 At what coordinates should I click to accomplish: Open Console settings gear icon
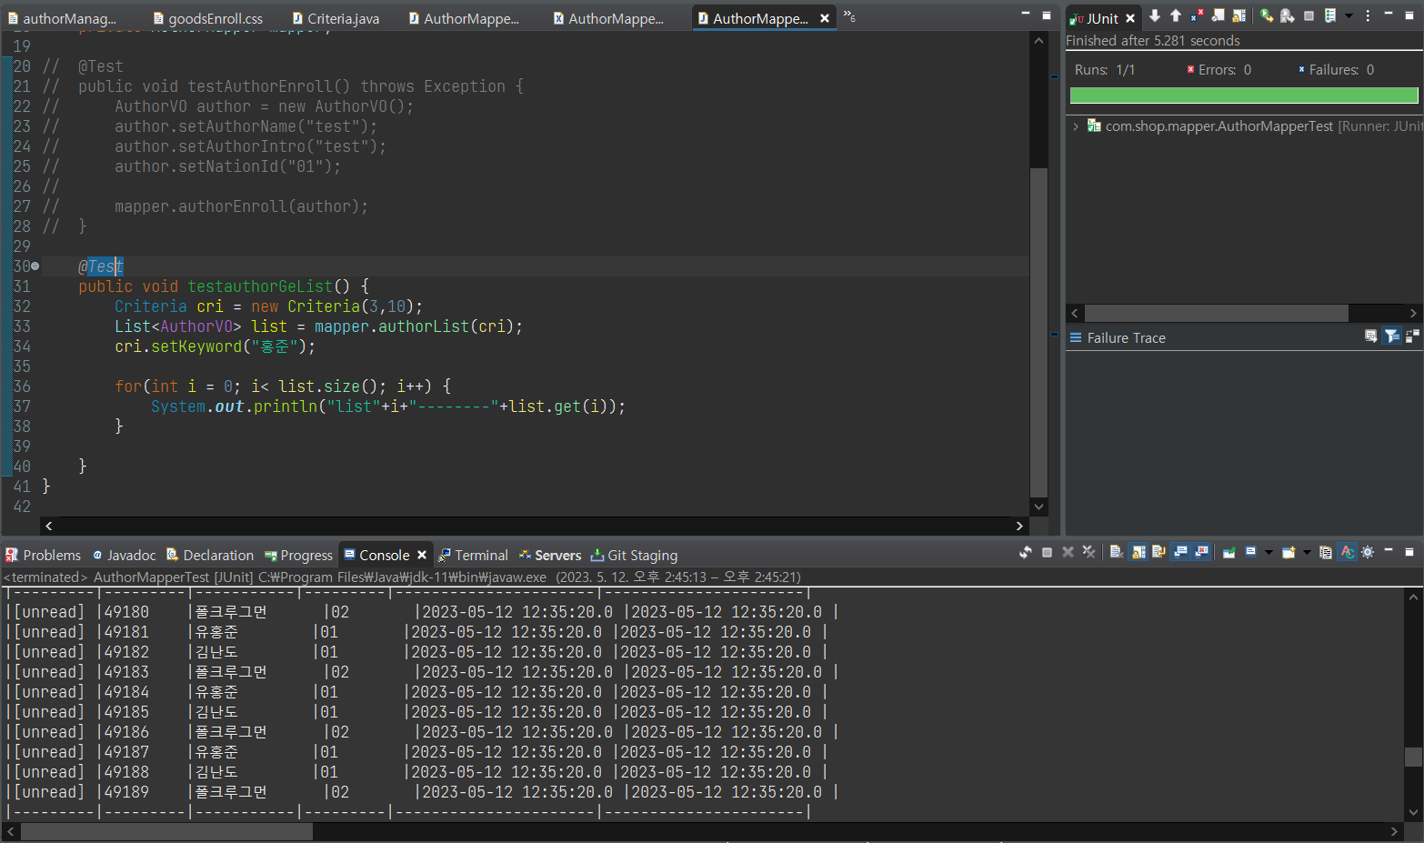[x=1368, y=552]
